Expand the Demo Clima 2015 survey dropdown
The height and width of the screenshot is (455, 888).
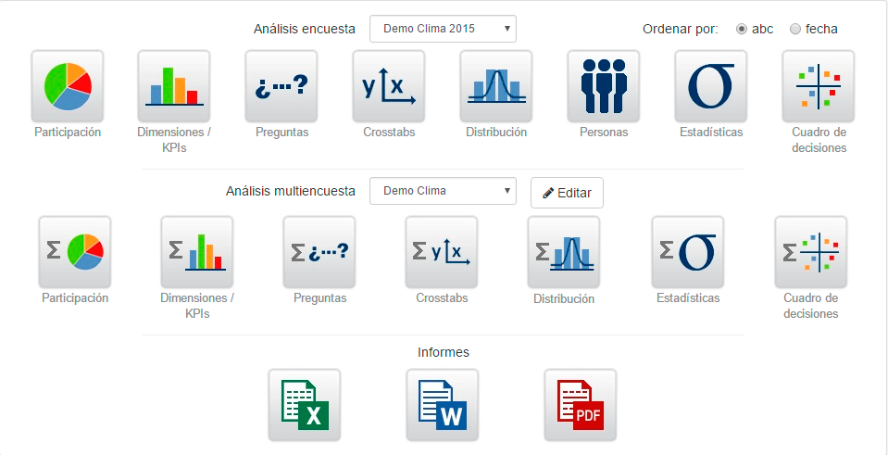(x=443, y=29)
